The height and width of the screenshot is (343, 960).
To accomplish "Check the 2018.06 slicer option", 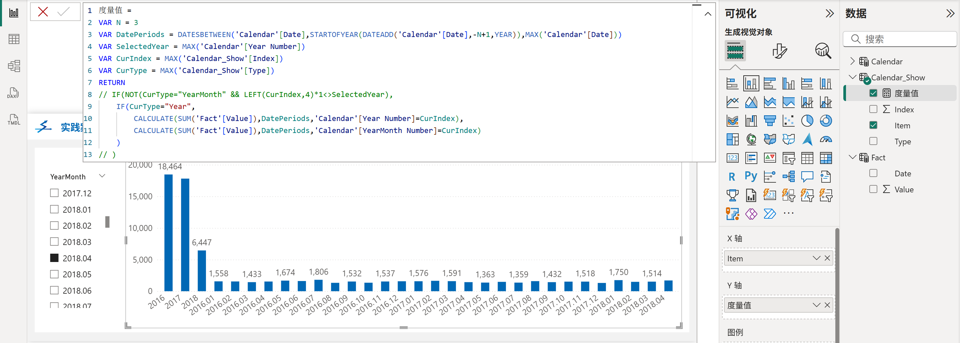I will coord(54,290).
